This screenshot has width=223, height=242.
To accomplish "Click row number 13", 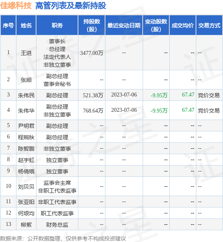I will tap(9, 224).
